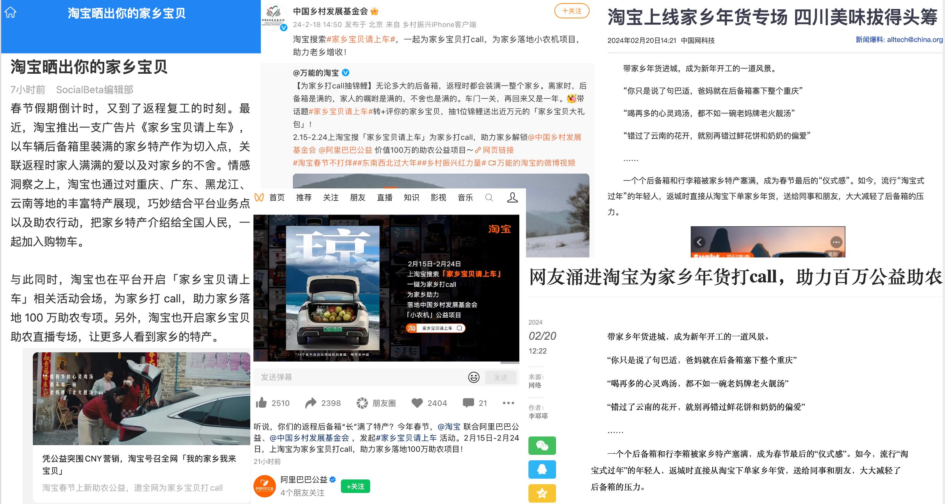Screen dimensions: 945x504
Task: Click the home icon in blue header
Action: click(11, 13)
